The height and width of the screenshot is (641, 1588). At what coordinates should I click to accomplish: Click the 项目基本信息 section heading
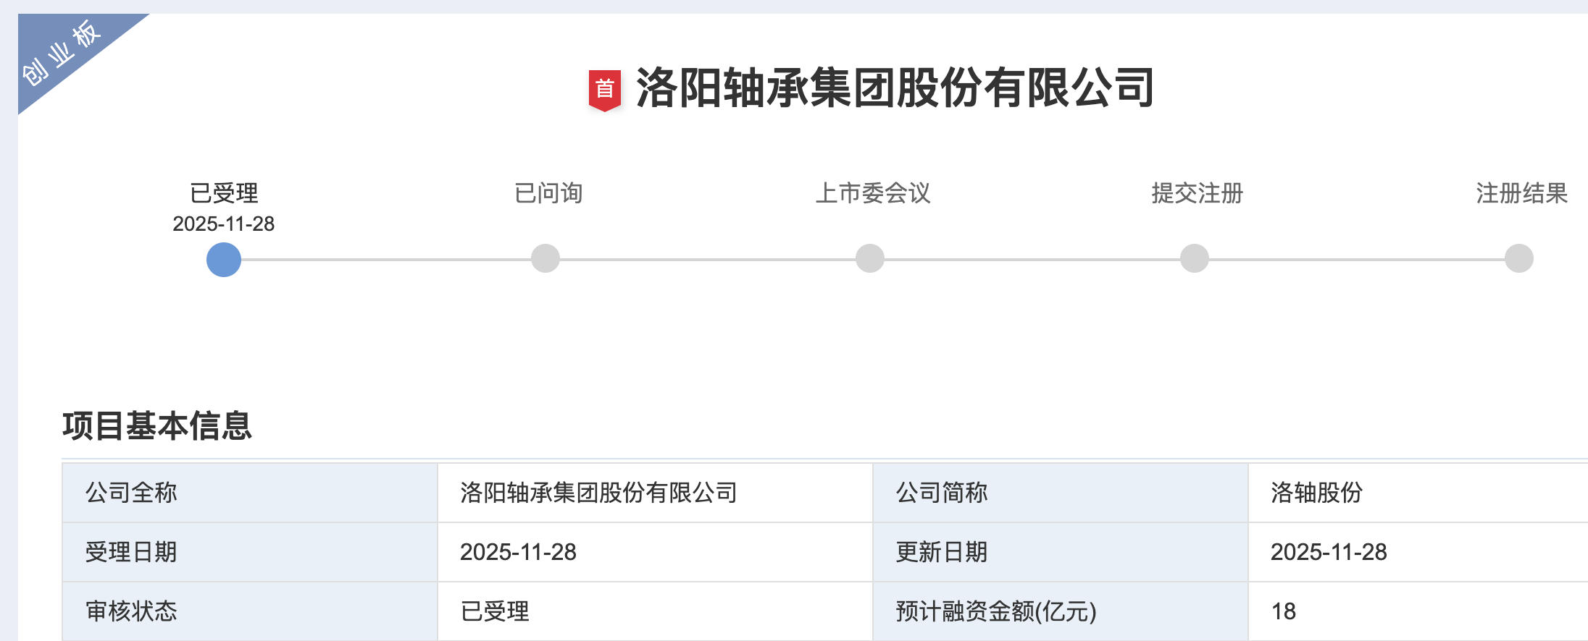click(x=157, y=425)
